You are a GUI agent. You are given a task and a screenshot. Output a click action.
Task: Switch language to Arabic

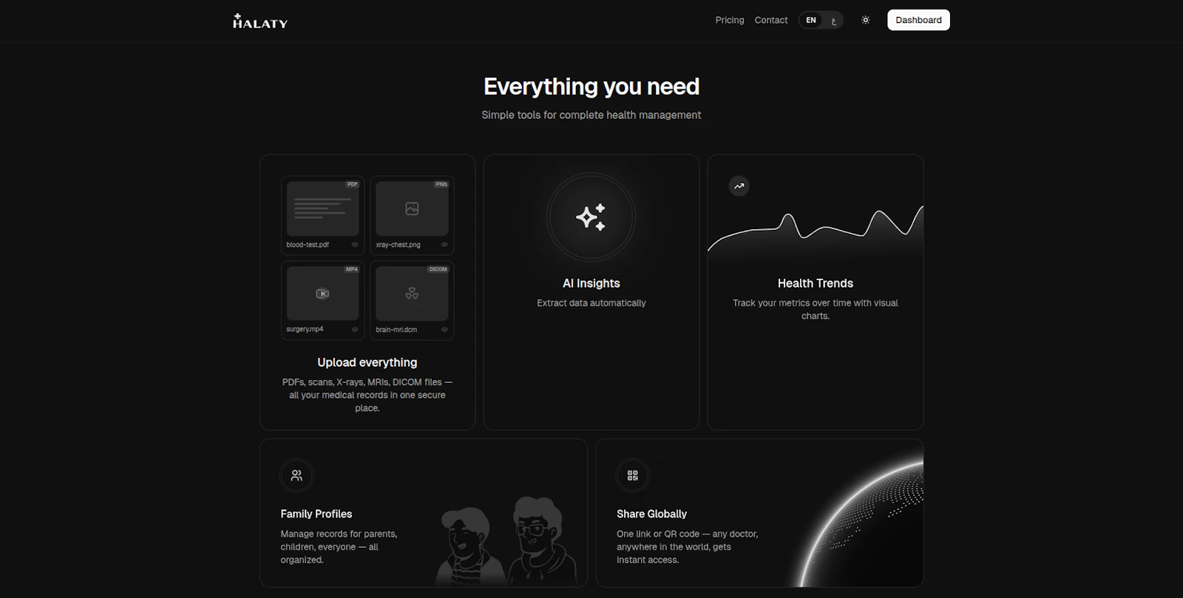(833, 20)
